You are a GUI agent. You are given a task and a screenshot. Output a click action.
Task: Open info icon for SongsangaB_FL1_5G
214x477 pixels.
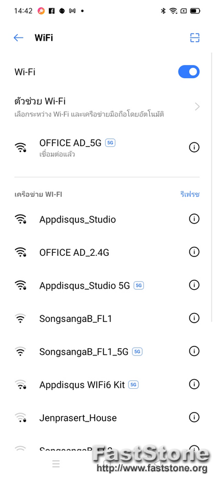click(x=194, y=351)
